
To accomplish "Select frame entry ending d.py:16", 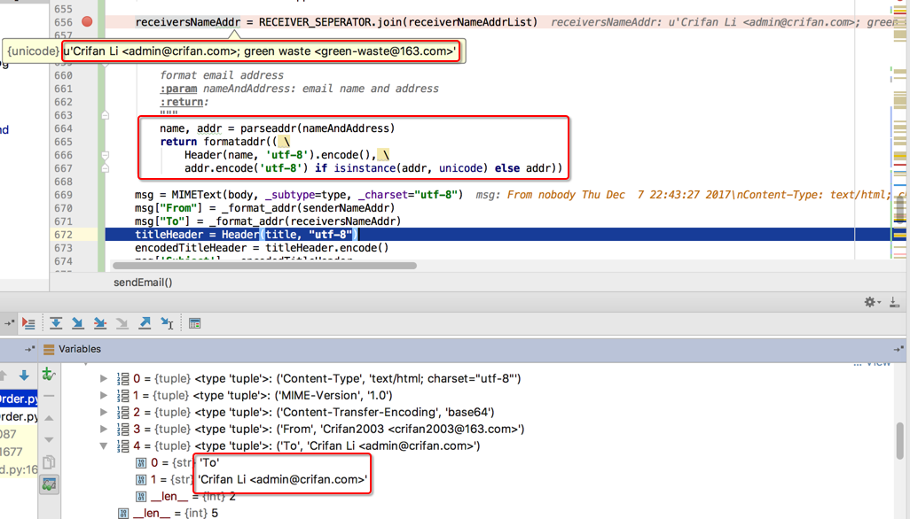I will (x=19, y=469).
